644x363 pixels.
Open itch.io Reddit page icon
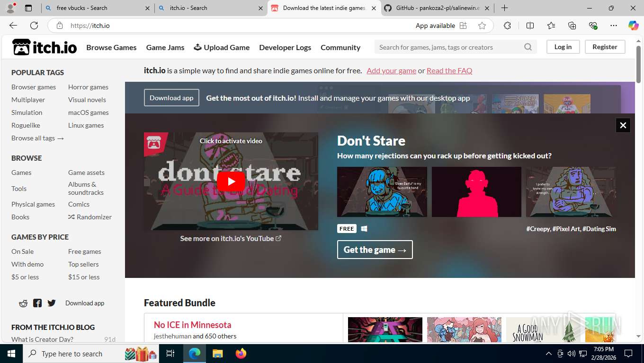tap(23, 303)
